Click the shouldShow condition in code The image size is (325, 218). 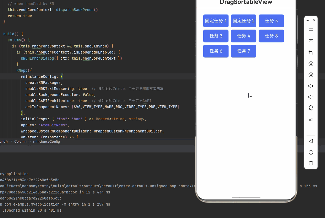[96, 46]
